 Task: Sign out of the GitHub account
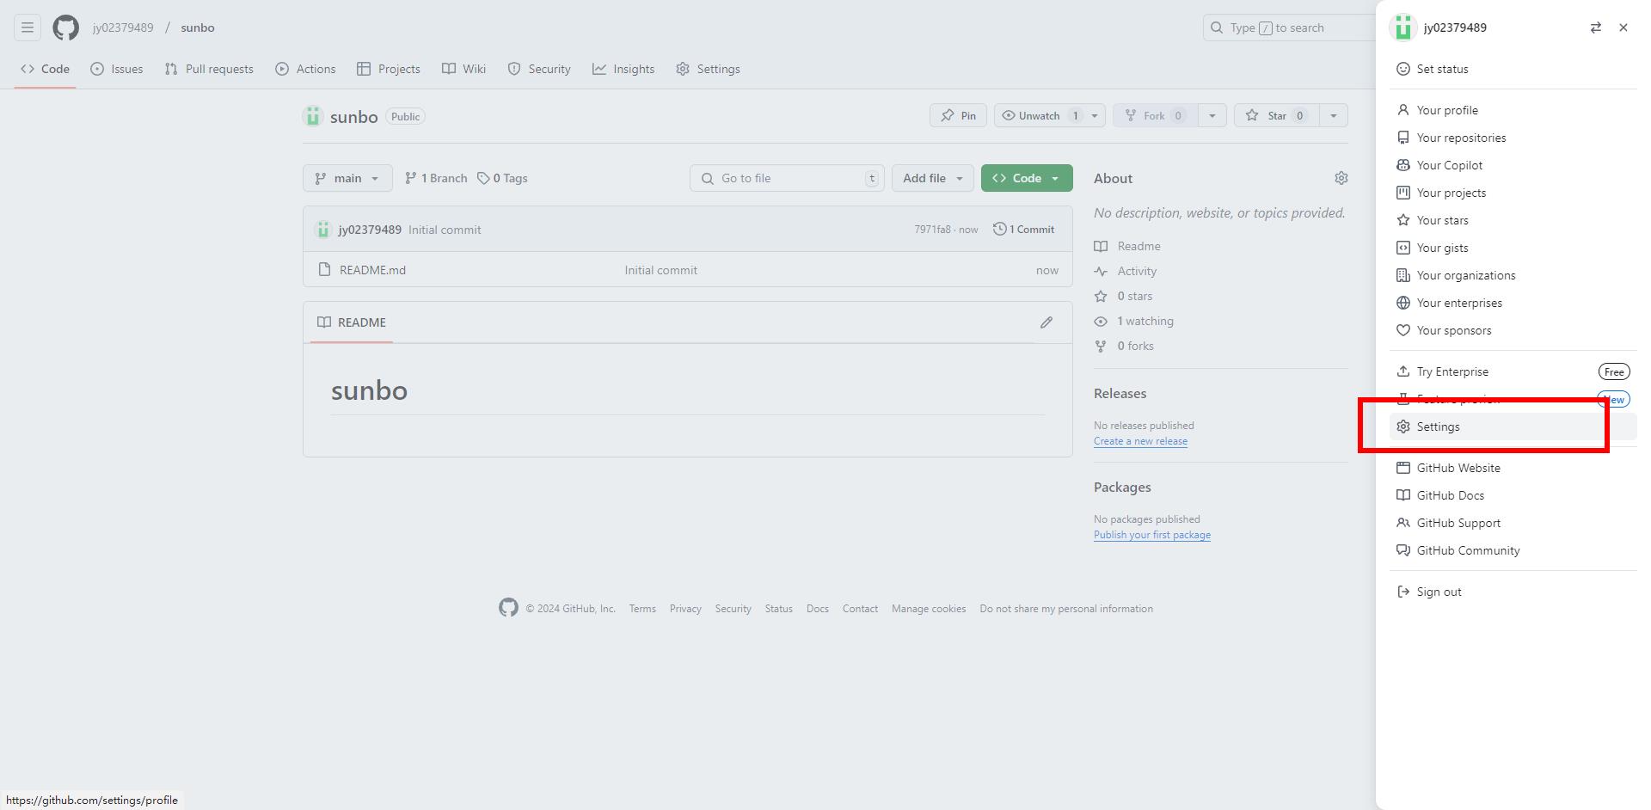pyautogui.click(x=1513, y=592)
